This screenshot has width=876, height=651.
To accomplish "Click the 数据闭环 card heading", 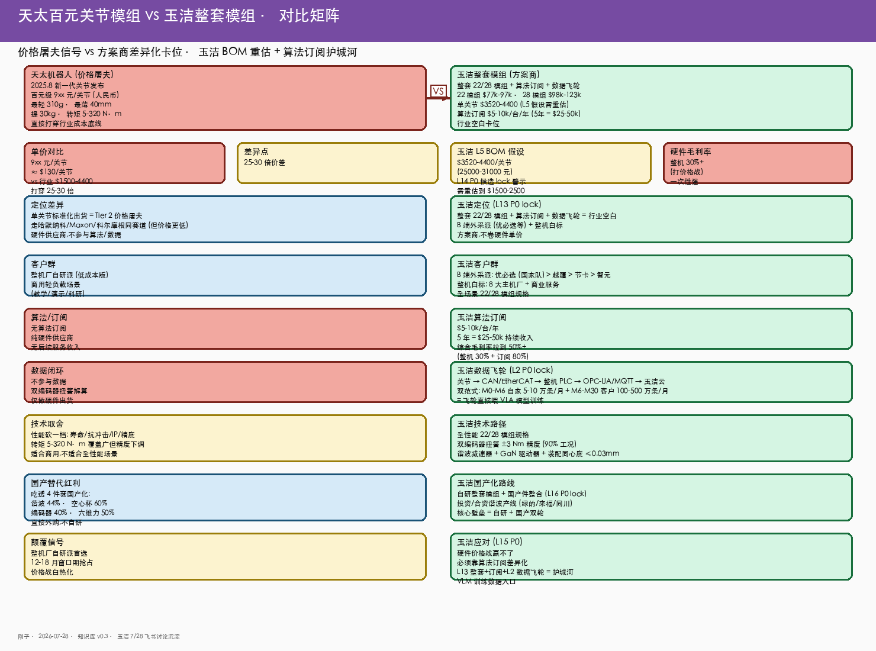I will 47,370.
